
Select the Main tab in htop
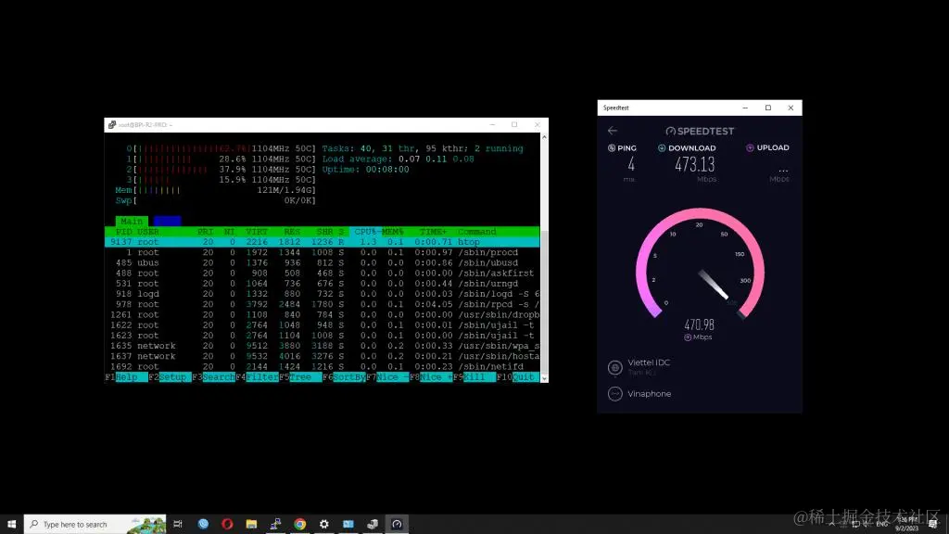tap(132, 221)
